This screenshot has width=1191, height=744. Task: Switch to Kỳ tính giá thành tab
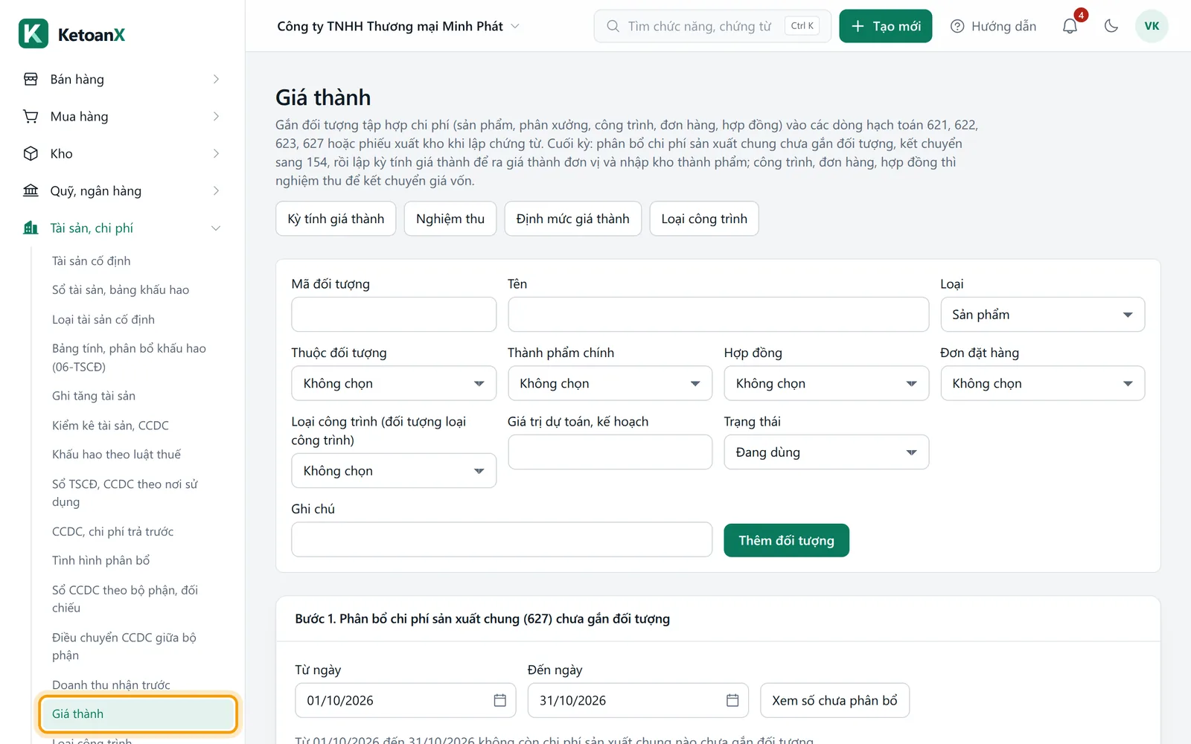336,219
